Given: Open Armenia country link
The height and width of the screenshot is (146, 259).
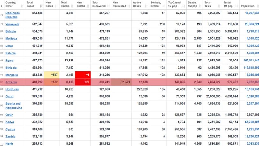Looking at the screenshot, I should click(11, 82).
